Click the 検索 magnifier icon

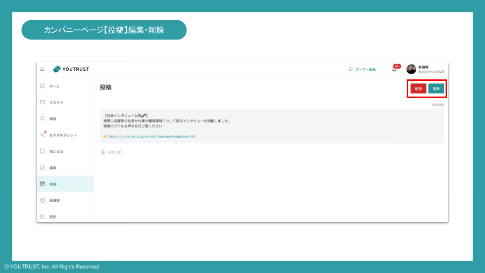click(42, 118)
